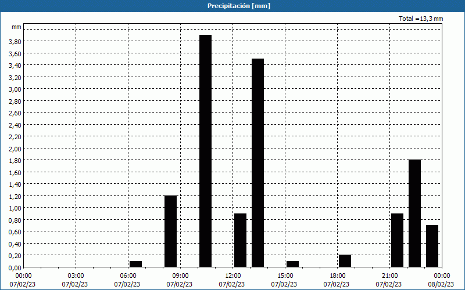Click the '1,40' y-axis label

(15, 184)
